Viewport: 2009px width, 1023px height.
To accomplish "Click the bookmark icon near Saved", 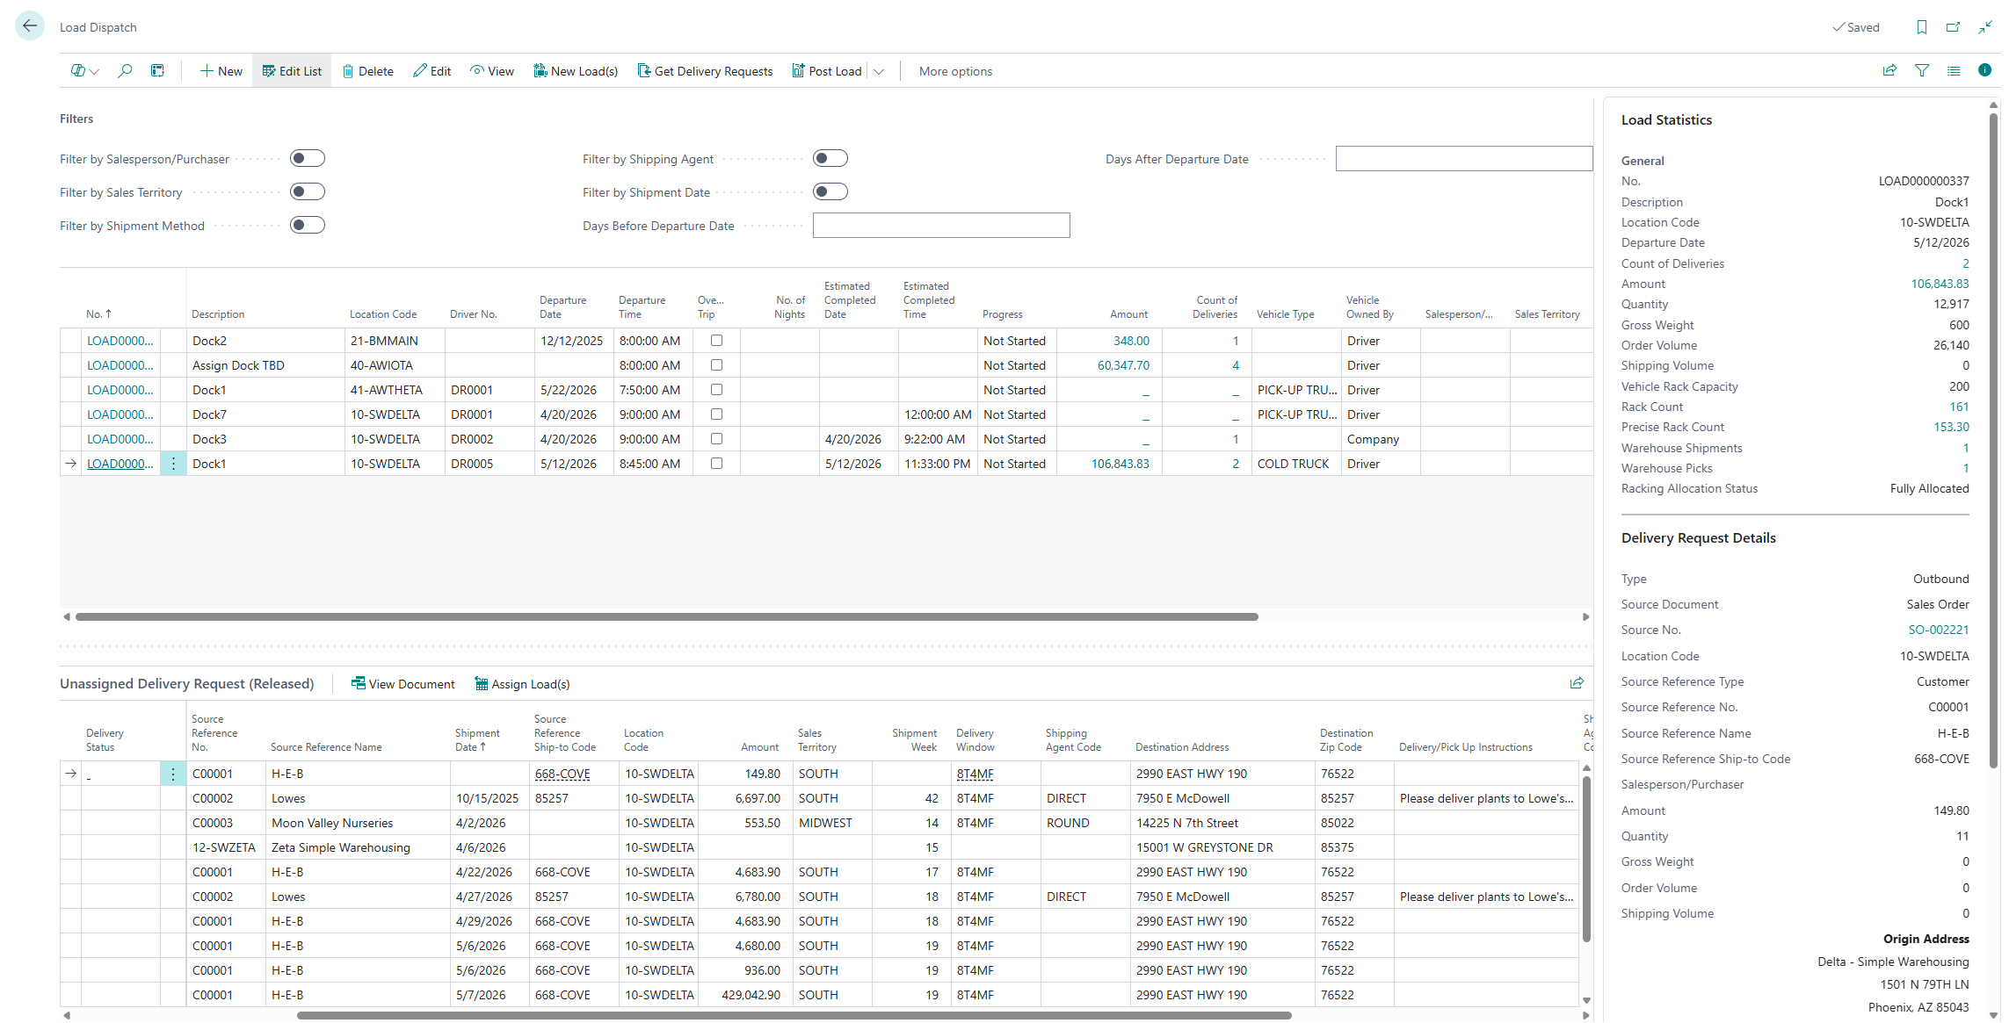I will 1922,27.
